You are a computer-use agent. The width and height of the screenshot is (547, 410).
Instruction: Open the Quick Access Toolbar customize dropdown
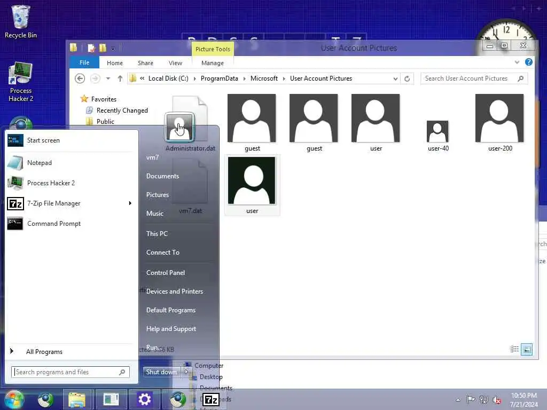[113, 49]
